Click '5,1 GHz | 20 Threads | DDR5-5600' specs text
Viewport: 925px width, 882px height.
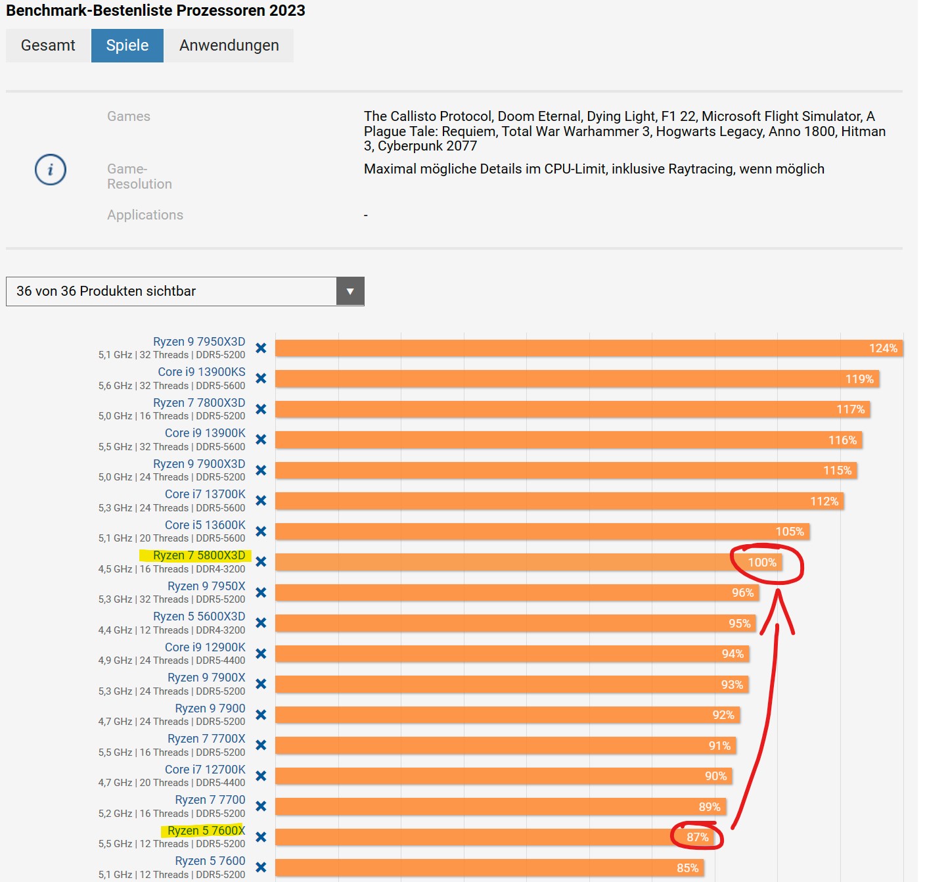[x=172, y=538]
